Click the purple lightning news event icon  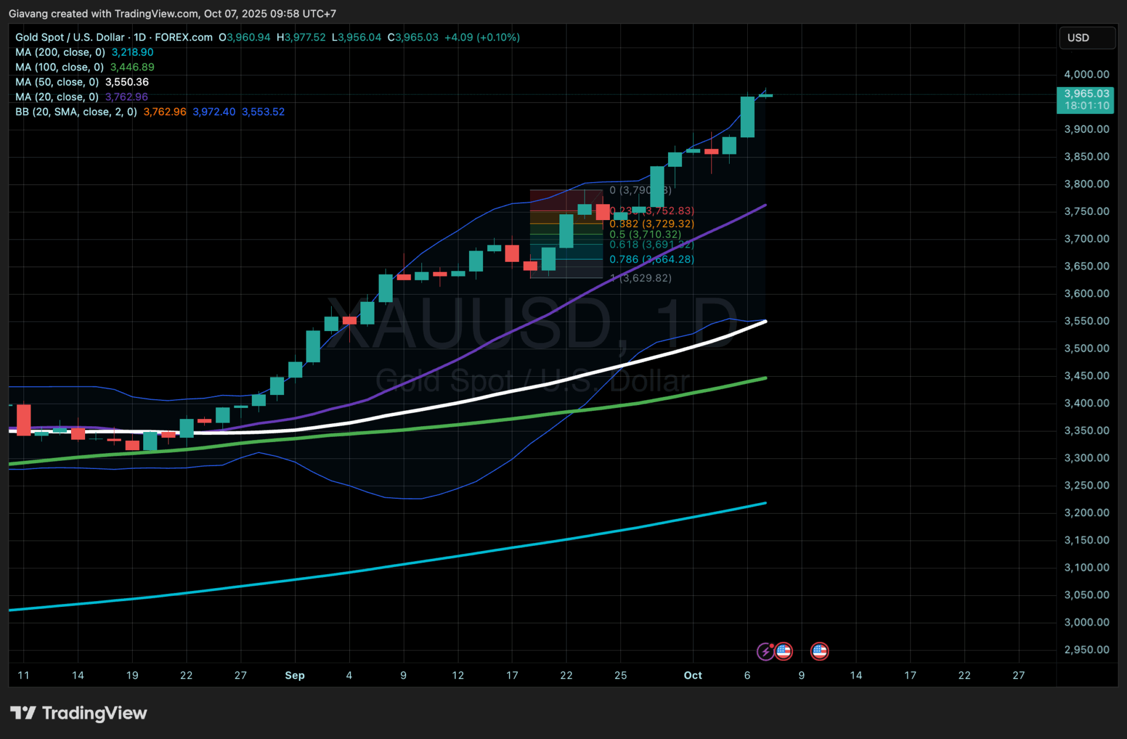coord(765,651)
